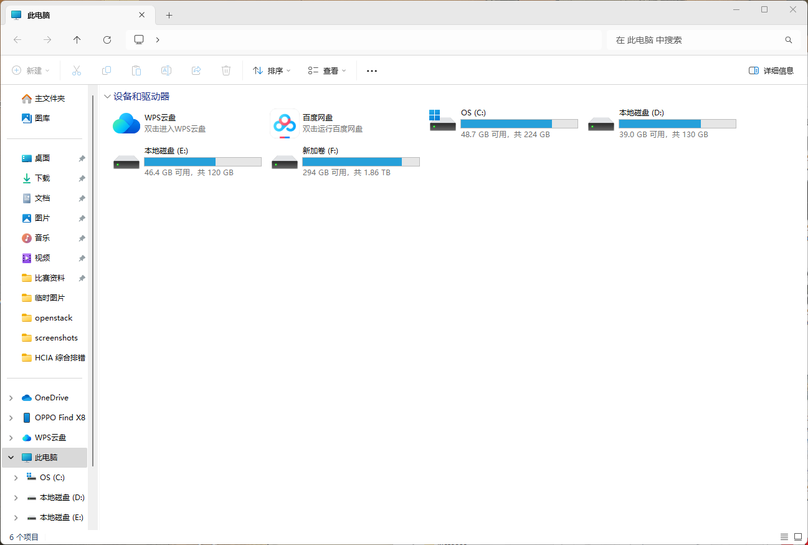Open the 排序 sort dropdown
Viewport: 808px width, 545px height.
272,70
